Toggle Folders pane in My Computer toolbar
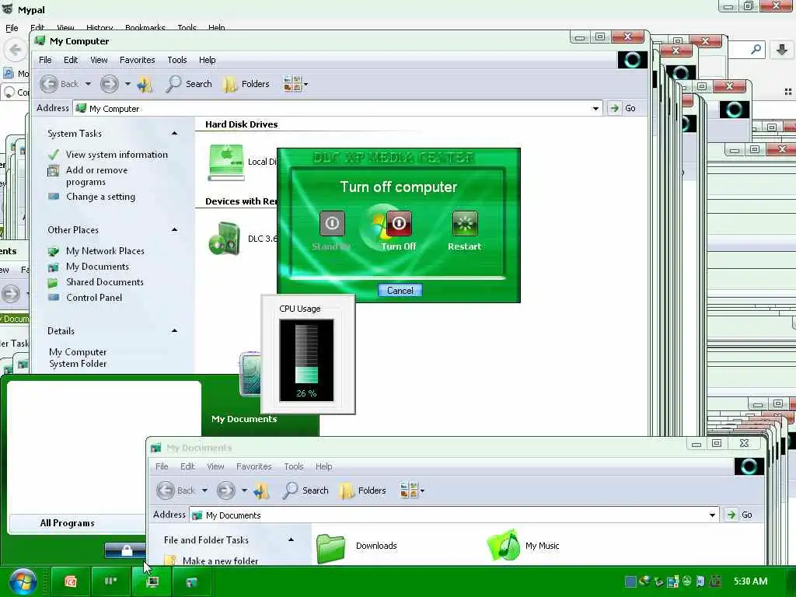The height and width of the screenshot is (597, 796). [246, 84]
